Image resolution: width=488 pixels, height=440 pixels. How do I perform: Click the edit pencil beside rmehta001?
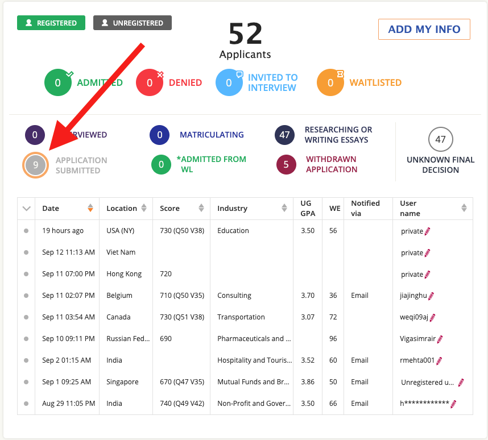439,360
